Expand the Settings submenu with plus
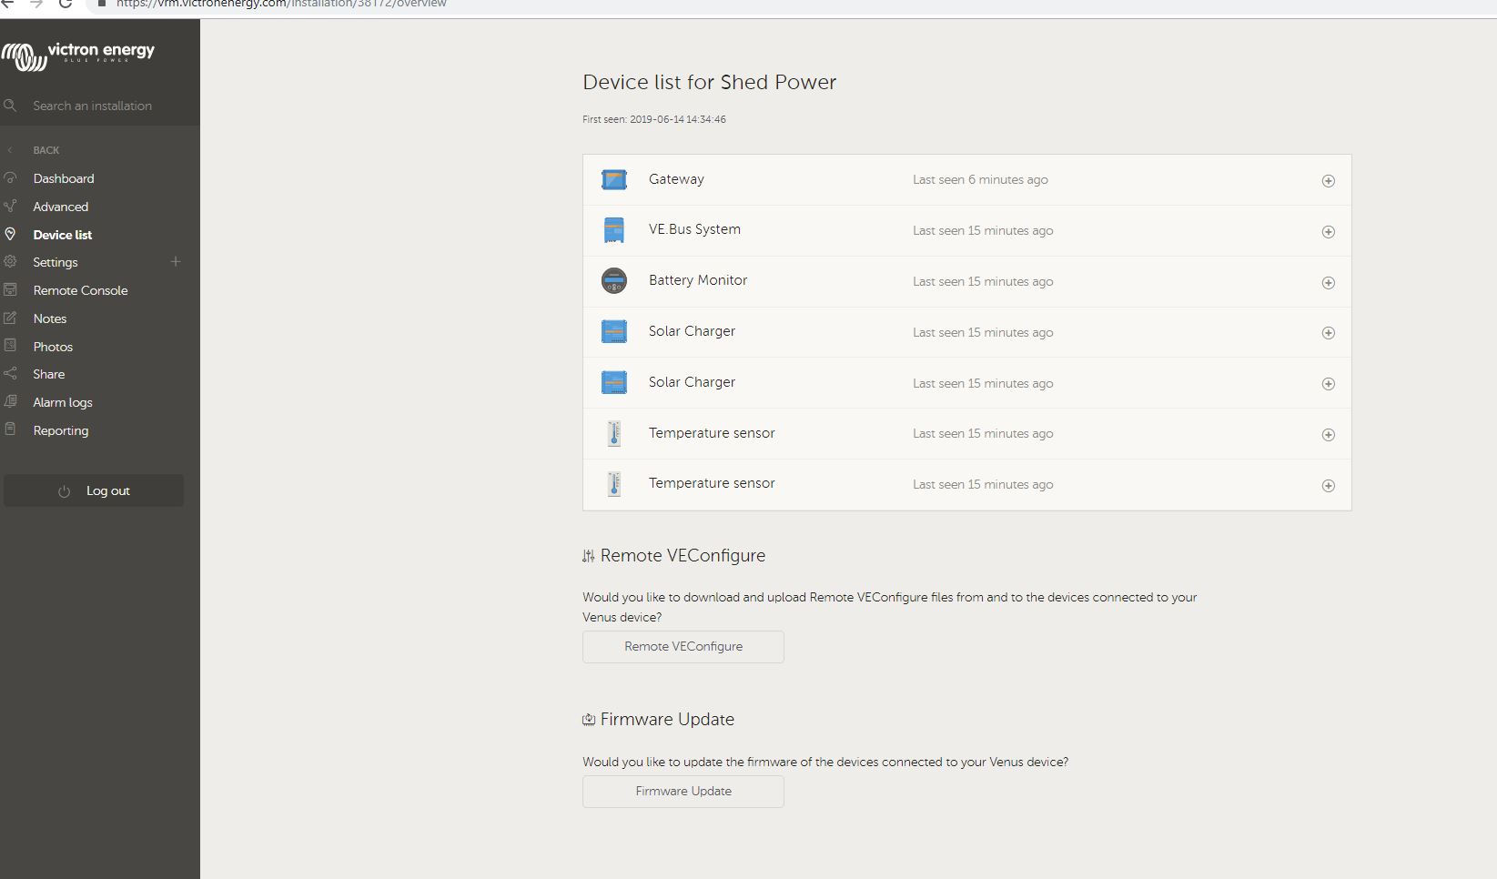The image size is (1497, 879). (x=176, y=262)
